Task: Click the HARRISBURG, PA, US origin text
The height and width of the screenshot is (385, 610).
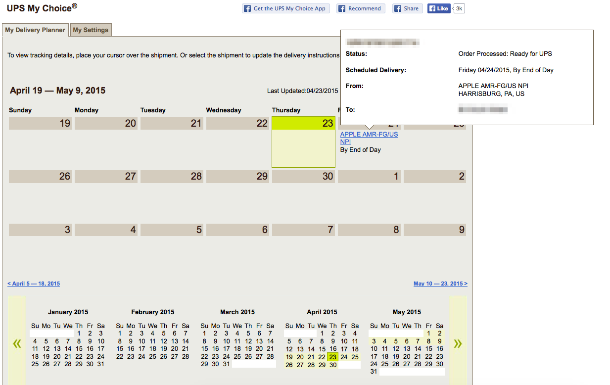Action: pos(492,94)
